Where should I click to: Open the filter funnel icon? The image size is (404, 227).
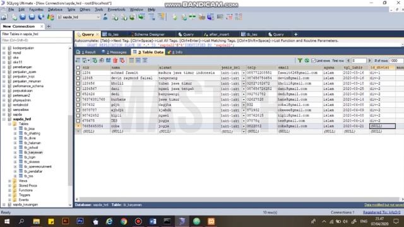300,61
